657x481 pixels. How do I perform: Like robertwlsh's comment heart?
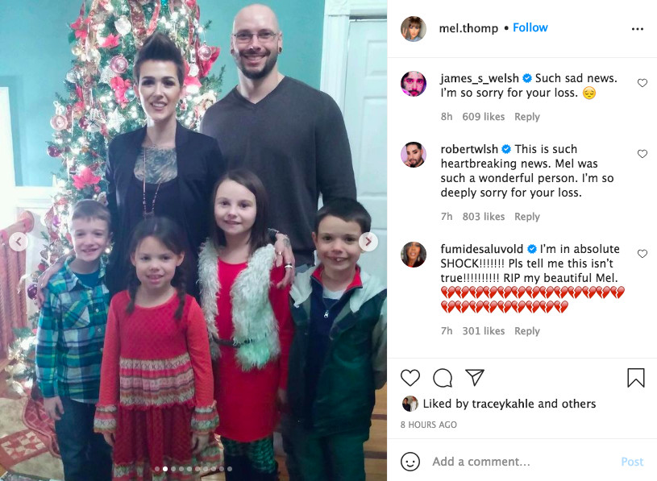[642, 154]
